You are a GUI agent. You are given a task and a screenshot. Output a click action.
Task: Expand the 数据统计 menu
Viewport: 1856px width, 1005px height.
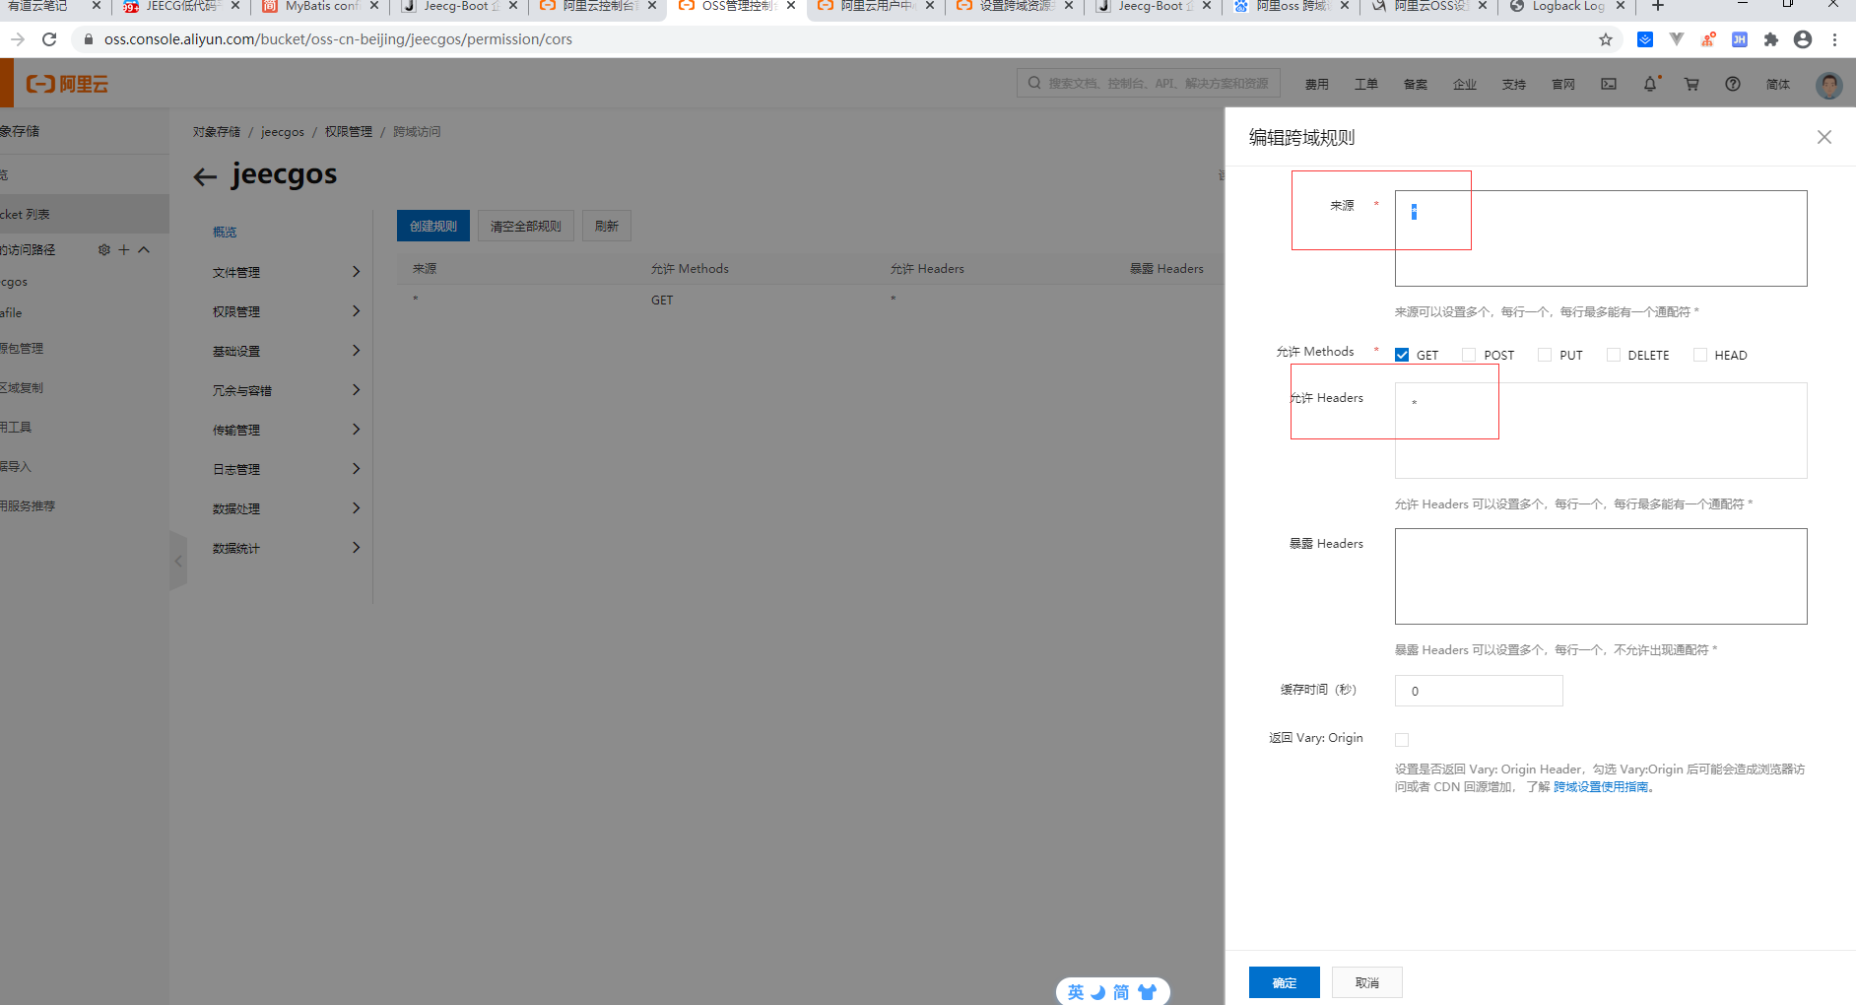pyautogui.click(x=286, y=548)
